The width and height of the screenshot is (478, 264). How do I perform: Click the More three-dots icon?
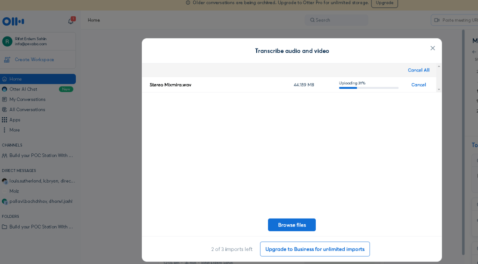click(x=4, y=130)
